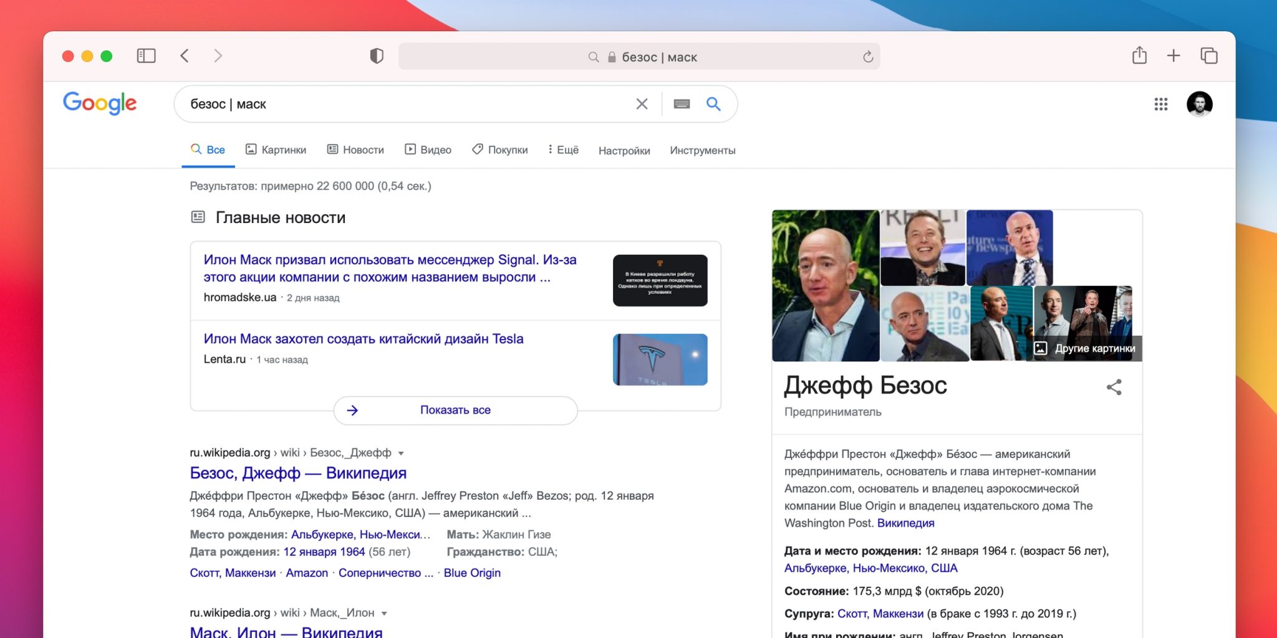Open the Tesla Chinese design news headline

click(x=364, y=339)
